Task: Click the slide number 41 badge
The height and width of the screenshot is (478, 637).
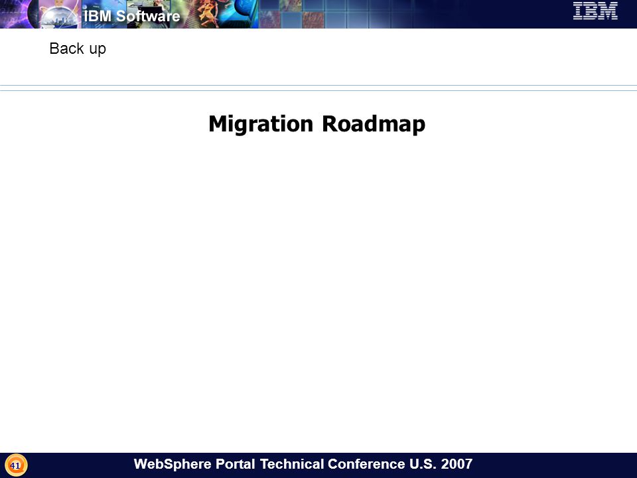Action: tap(16, 465)
